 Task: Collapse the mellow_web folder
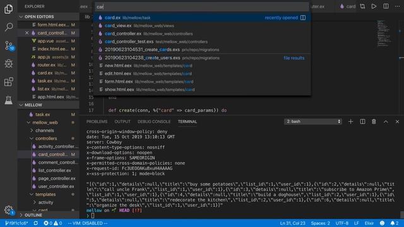coord(45,122)
